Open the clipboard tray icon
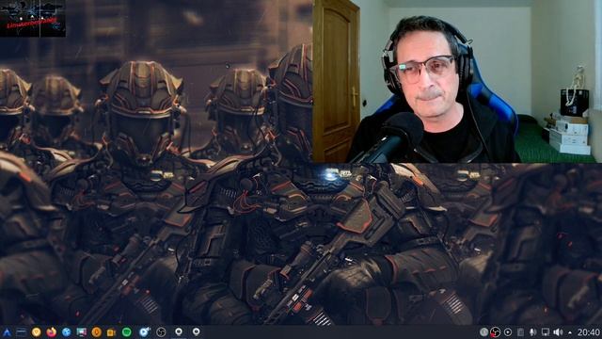Viewport: 602px width, 339px height. pyautogui.click(x=520, y=332)
